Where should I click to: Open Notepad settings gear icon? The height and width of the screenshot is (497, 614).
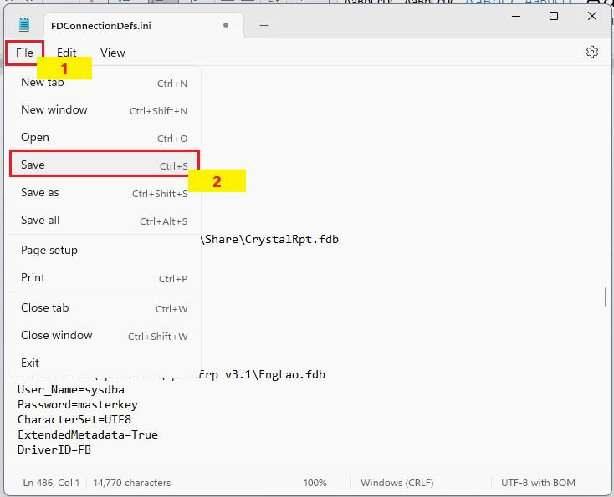(x=592, y=52)
